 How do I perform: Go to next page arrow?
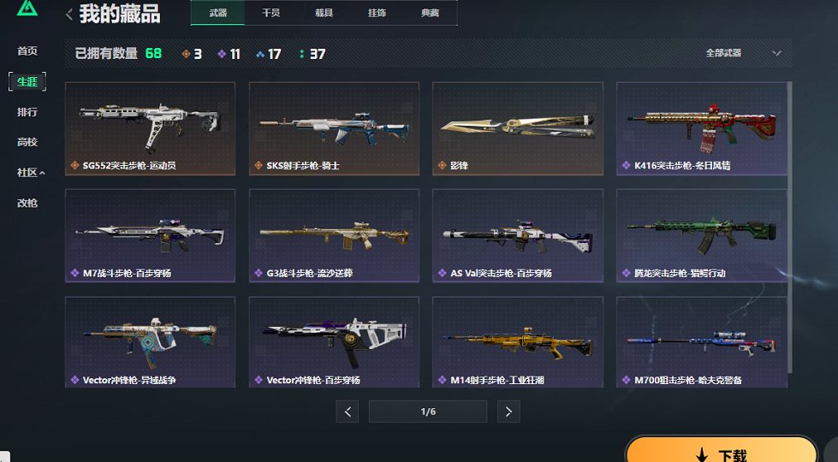click(x=508, y=412)
